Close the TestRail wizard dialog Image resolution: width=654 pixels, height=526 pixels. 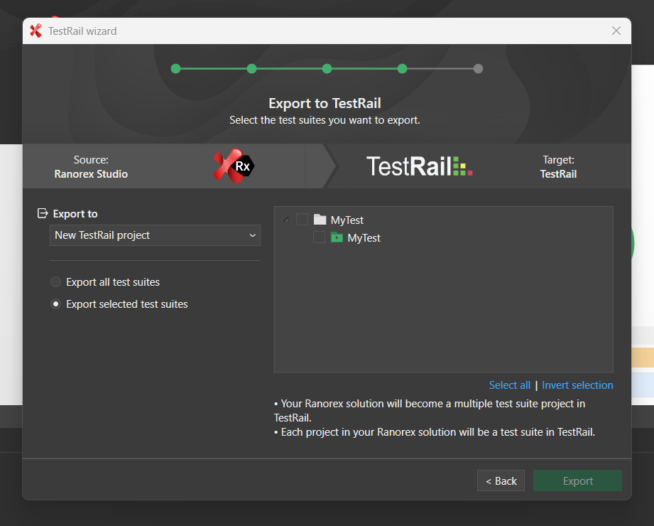(616, 31)
